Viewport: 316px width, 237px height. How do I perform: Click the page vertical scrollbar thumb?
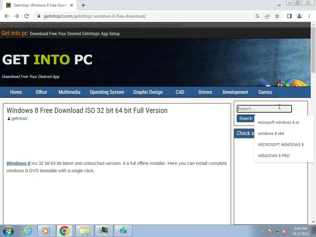313,50
